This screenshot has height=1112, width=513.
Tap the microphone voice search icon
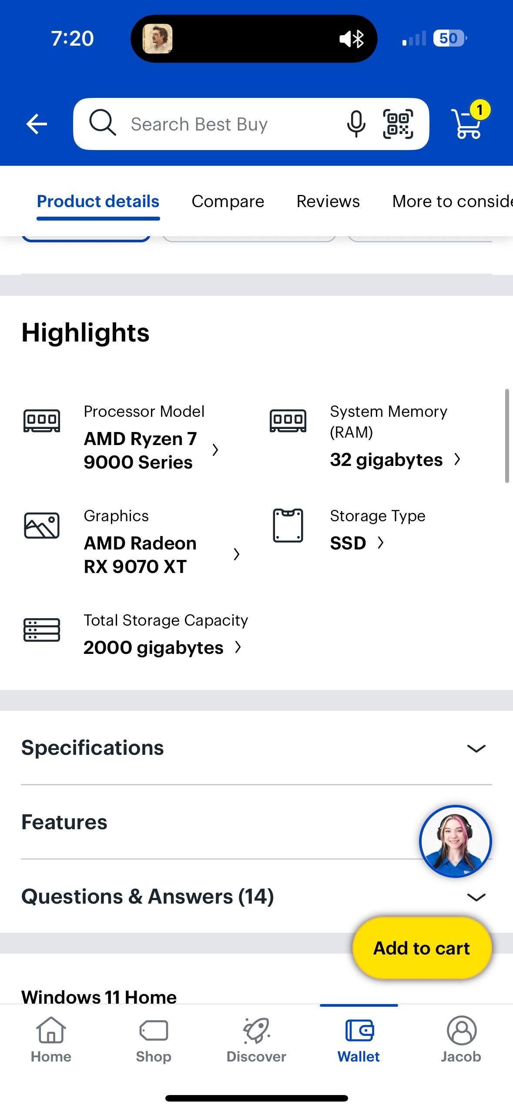(x=355, y=124)
